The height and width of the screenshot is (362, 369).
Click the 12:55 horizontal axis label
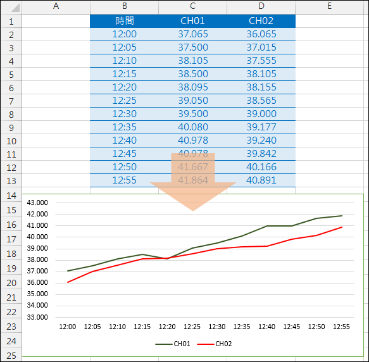pyautogui.click(x=341, y=327)
